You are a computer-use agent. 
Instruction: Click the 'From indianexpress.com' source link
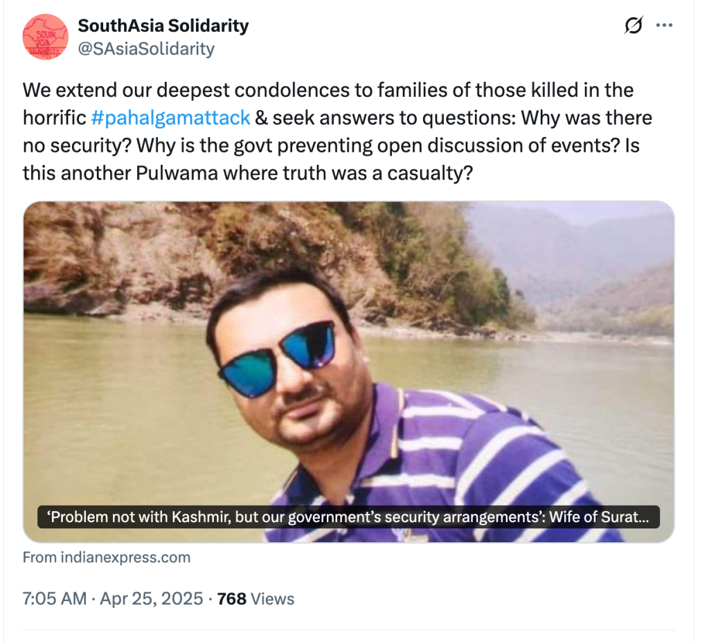[x=107, y=558]
